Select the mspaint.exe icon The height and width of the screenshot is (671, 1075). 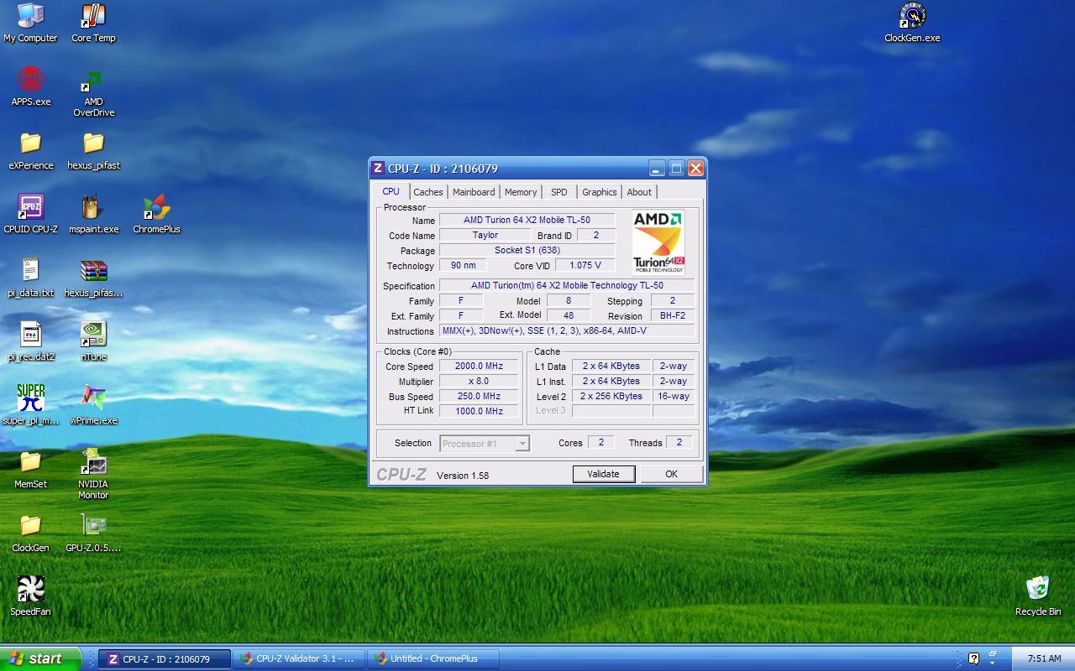pyautogui.click(x=93, y=214)
